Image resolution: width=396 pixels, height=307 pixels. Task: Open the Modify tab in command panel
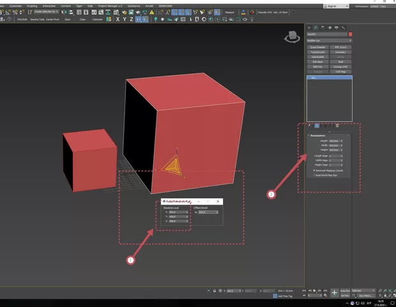(315, 28)
